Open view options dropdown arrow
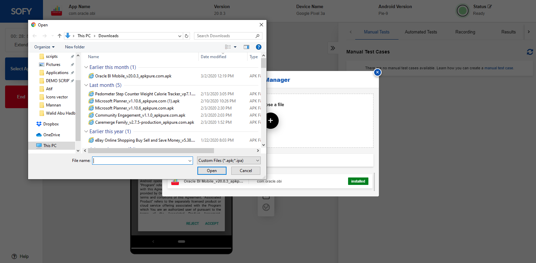The height and width of the screenshot is (263, 536). coord(235,47)
